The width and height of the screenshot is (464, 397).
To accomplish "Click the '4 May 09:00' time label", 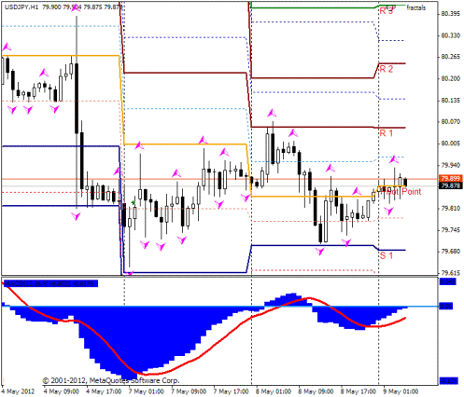I will 61,391.
